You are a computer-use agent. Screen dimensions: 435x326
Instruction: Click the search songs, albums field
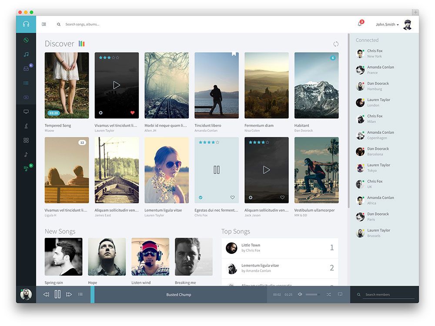pos(82,24)
